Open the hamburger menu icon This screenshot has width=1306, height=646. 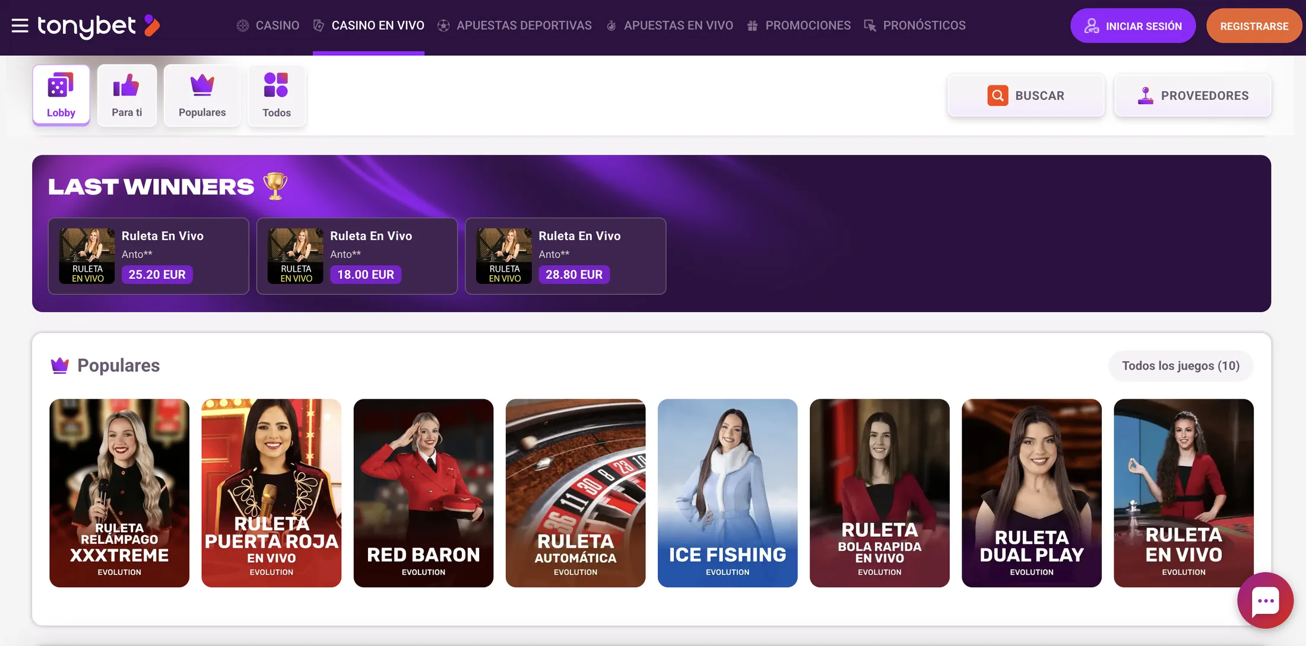pyautogui.click(x=20, y=26)
